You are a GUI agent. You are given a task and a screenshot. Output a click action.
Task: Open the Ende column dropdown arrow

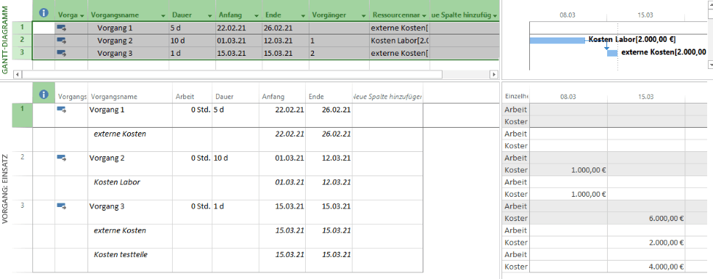303,15
